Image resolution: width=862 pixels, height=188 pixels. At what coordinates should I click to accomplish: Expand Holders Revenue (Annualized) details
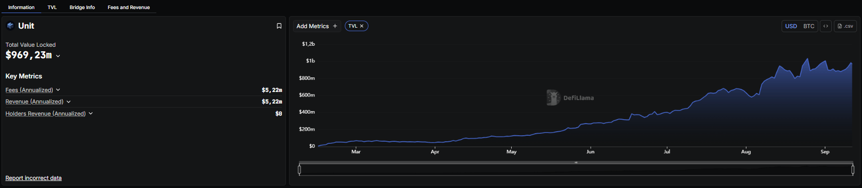pos(91,114)
